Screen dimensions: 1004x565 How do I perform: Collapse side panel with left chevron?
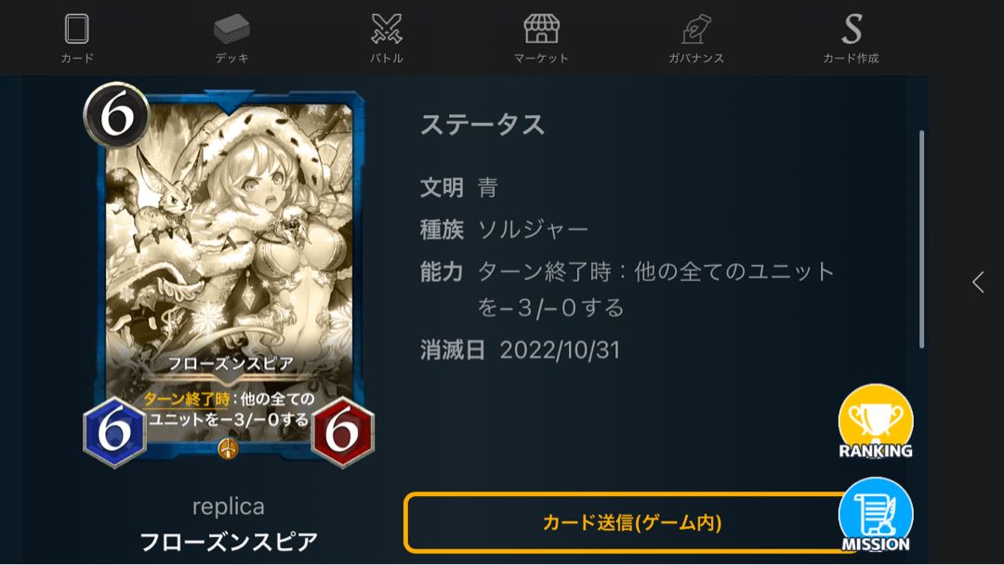tap(978, 282)
